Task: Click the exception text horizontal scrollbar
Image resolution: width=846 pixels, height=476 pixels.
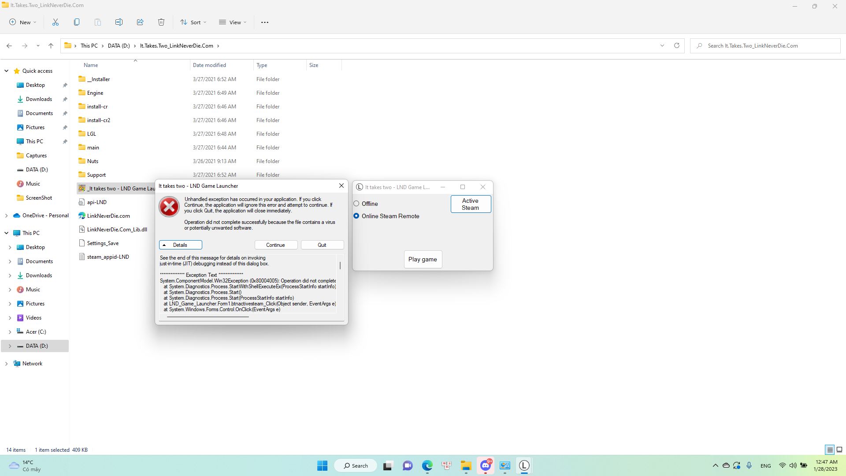Action: pyautogui.click(x=208, y=316)
